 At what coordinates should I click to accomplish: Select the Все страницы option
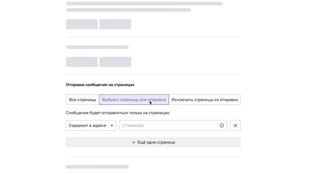click(83, 100)
